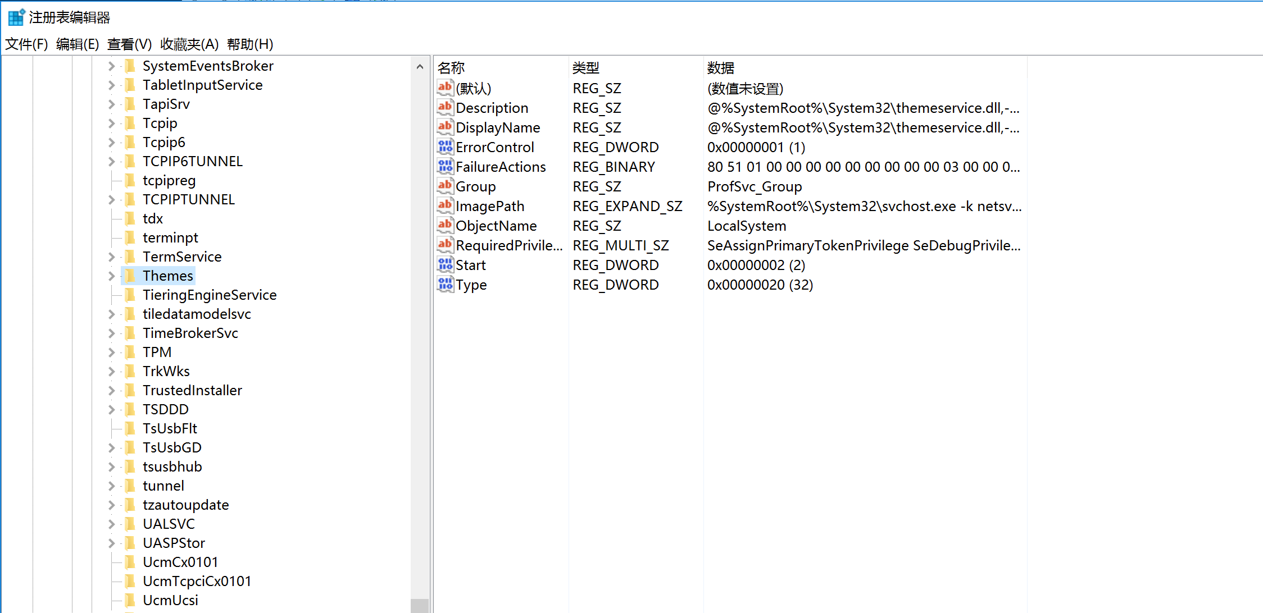Viewport: 1263px width, 613px height.
Task: Click the TrustedInstaller folder icon
Action: 130,390
